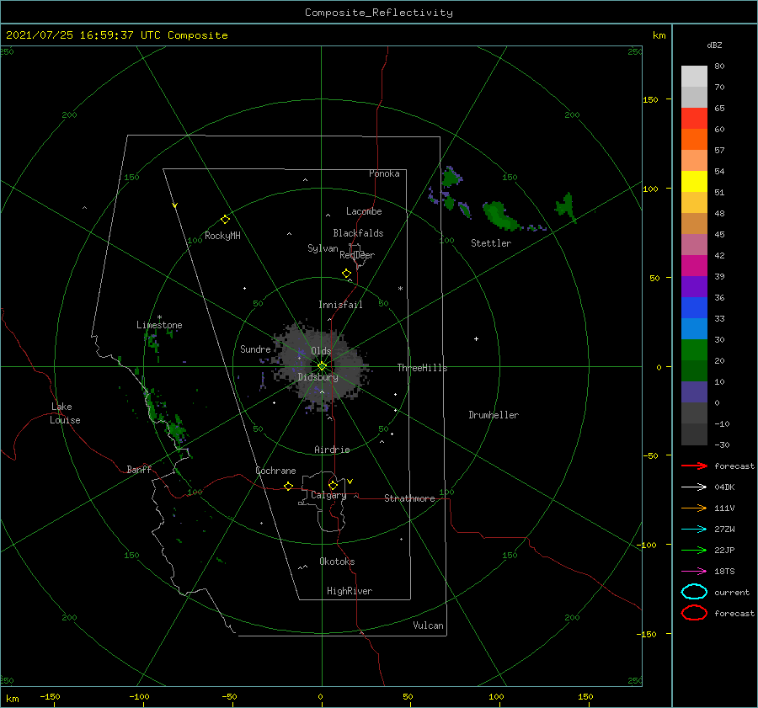
Task: Click the white plus marker north of Drumheller
Action: (476, 338)
